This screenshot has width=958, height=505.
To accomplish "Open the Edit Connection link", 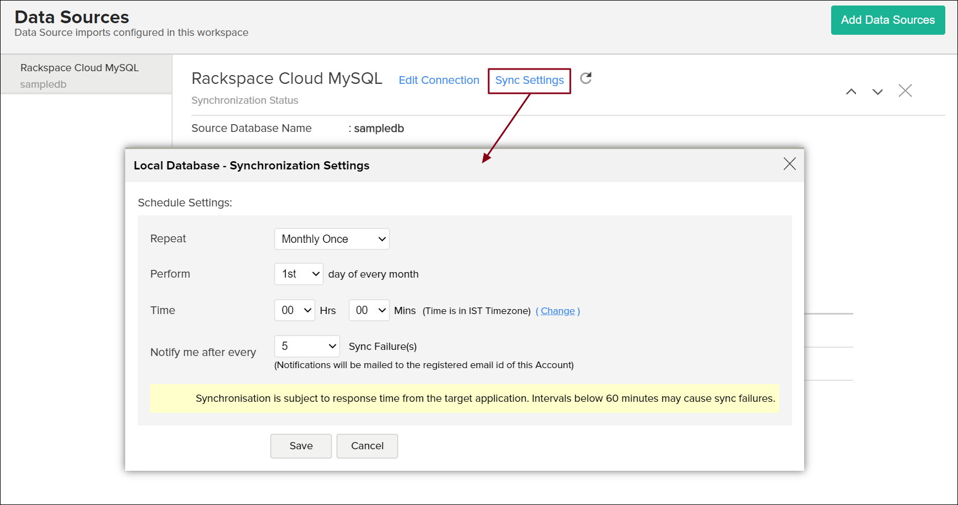I will [439, 80].
